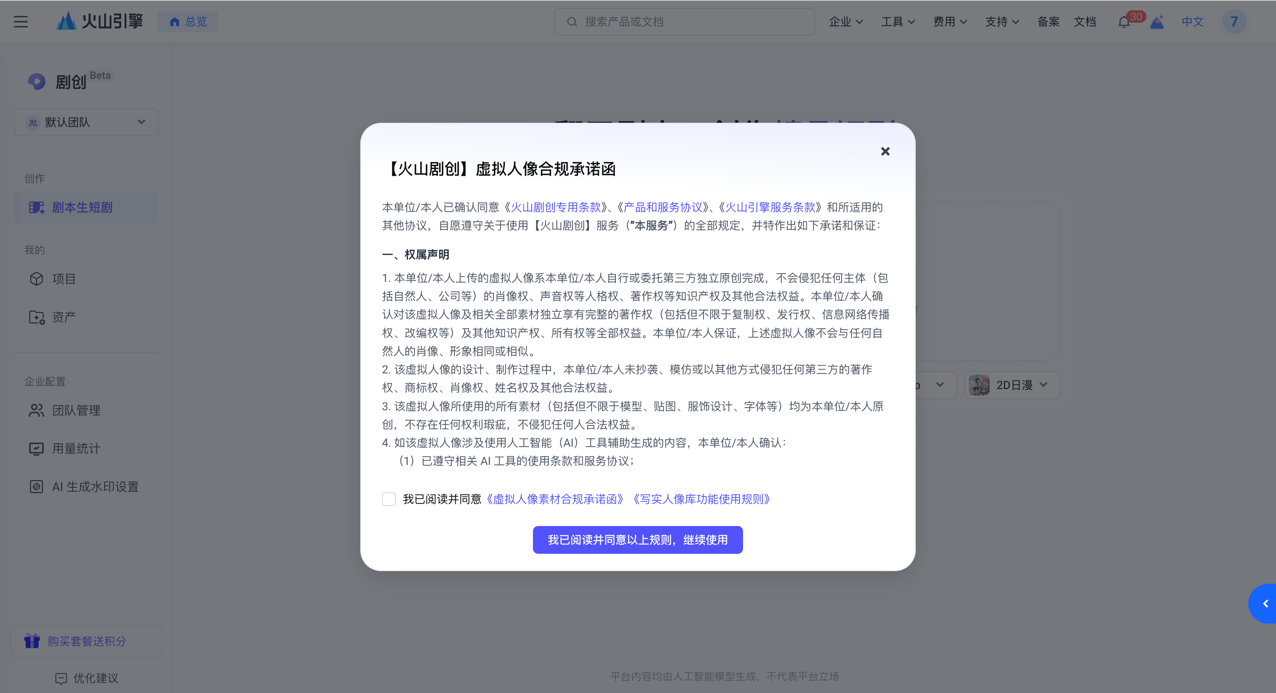Open 项目 in the sidebar
Screen dimensions: 1276x693
[x=86, y=279]
